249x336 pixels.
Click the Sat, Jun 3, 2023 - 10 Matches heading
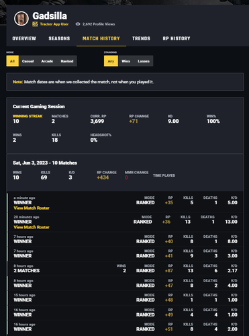(x=45, y=163)
